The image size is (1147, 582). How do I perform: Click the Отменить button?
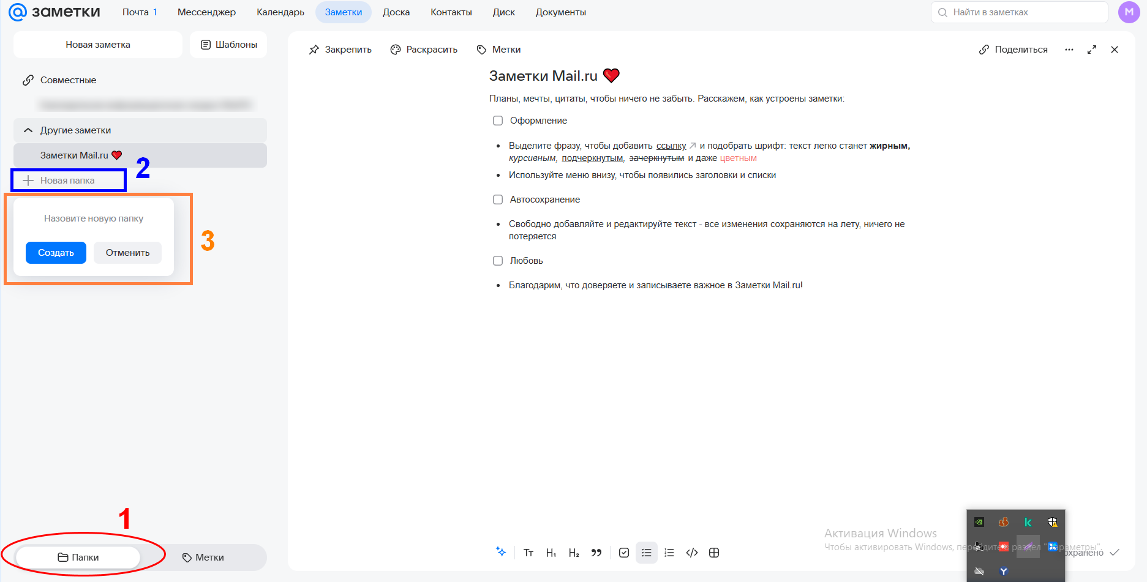tap(127, 253)
